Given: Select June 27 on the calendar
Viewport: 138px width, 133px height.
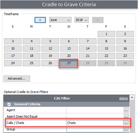Looking at the screenshot, I should 69,63.
